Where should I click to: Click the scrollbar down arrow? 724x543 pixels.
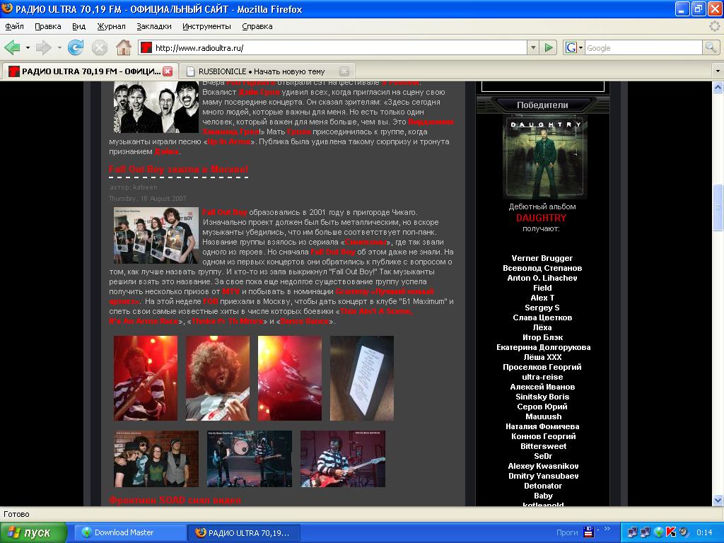[x=718, y=500]
